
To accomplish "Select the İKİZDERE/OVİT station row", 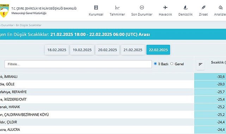I will [97, 99].
